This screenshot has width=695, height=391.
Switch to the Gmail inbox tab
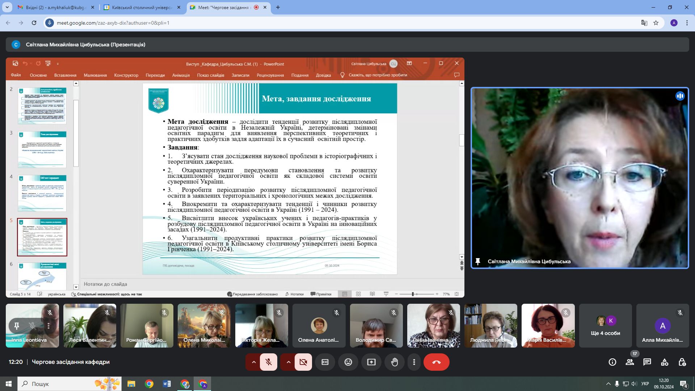pyautogui.click(x=54, y=7)
